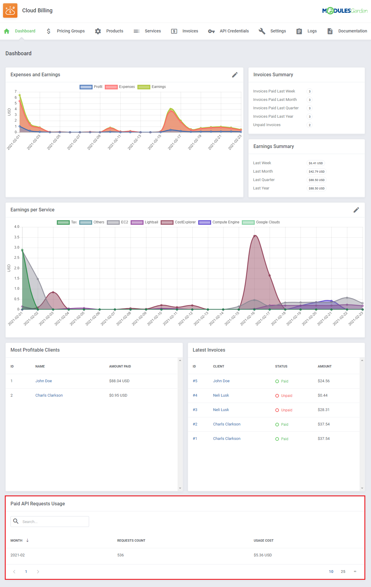The height and width of the screenshot is (587, 371).
Task: Go to next page arrow
Action: [38, 572]
